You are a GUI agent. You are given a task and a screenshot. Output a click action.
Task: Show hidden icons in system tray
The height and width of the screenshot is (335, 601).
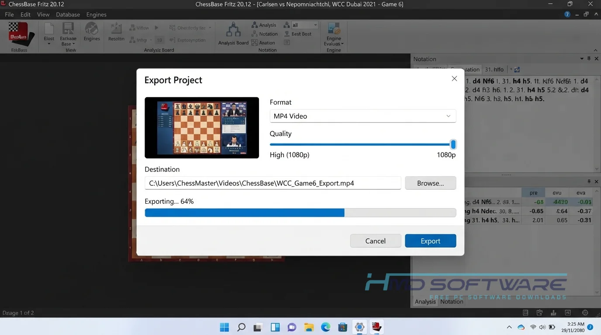click(509, 327)
